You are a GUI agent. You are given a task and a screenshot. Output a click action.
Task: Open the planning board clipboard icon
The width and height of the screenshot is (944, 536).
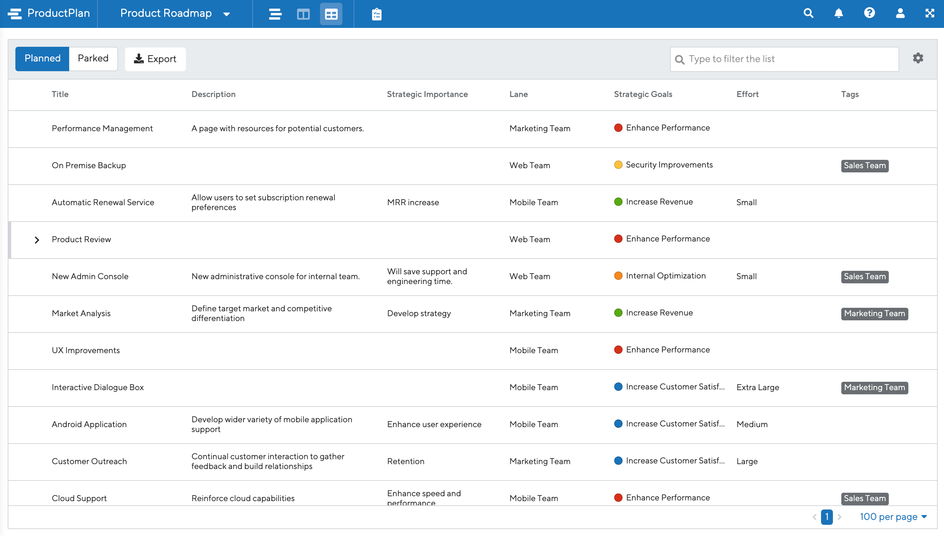click(376, 14)
